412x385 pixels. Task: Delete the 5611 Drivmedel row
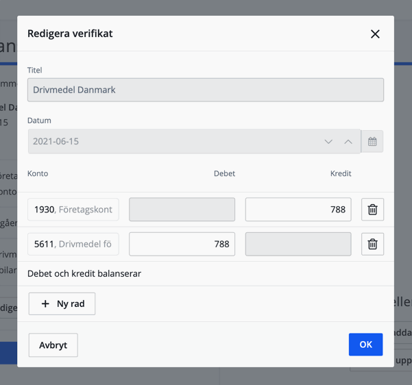pos(372,244)
